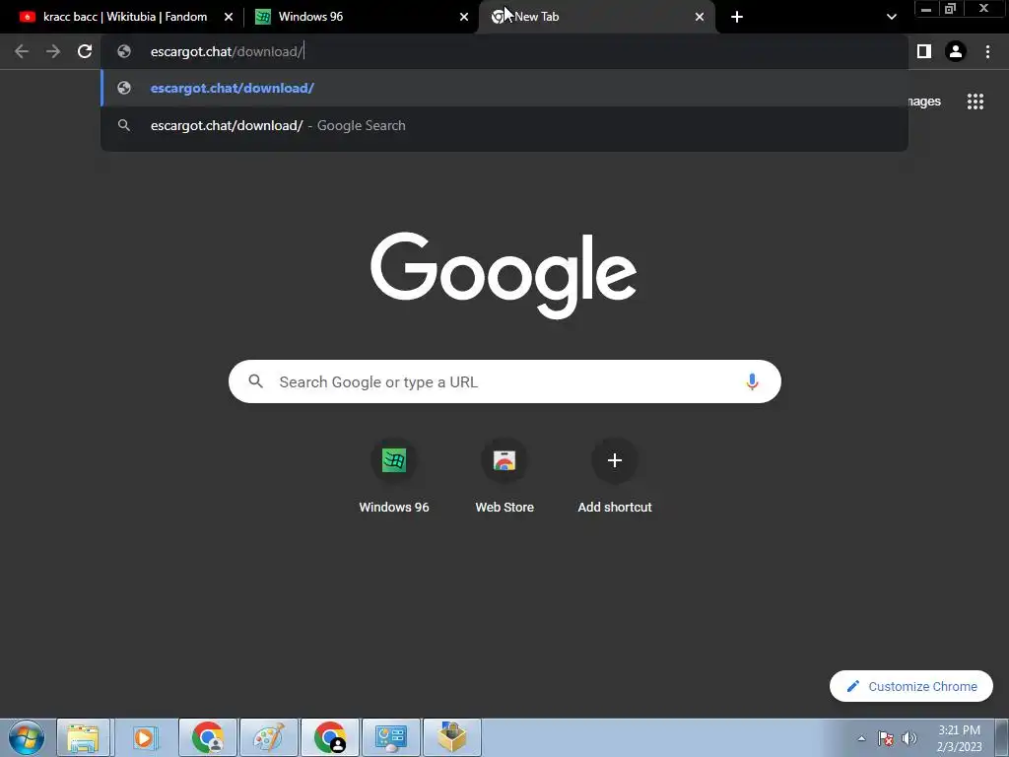Switch to the Windows 96 tab
Image resolution: width=1009 pixels, height=757 pixels.
click(x=361, y=17)
